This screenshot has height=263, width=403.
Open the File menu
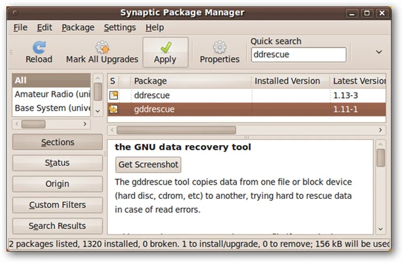coord(20,27)
